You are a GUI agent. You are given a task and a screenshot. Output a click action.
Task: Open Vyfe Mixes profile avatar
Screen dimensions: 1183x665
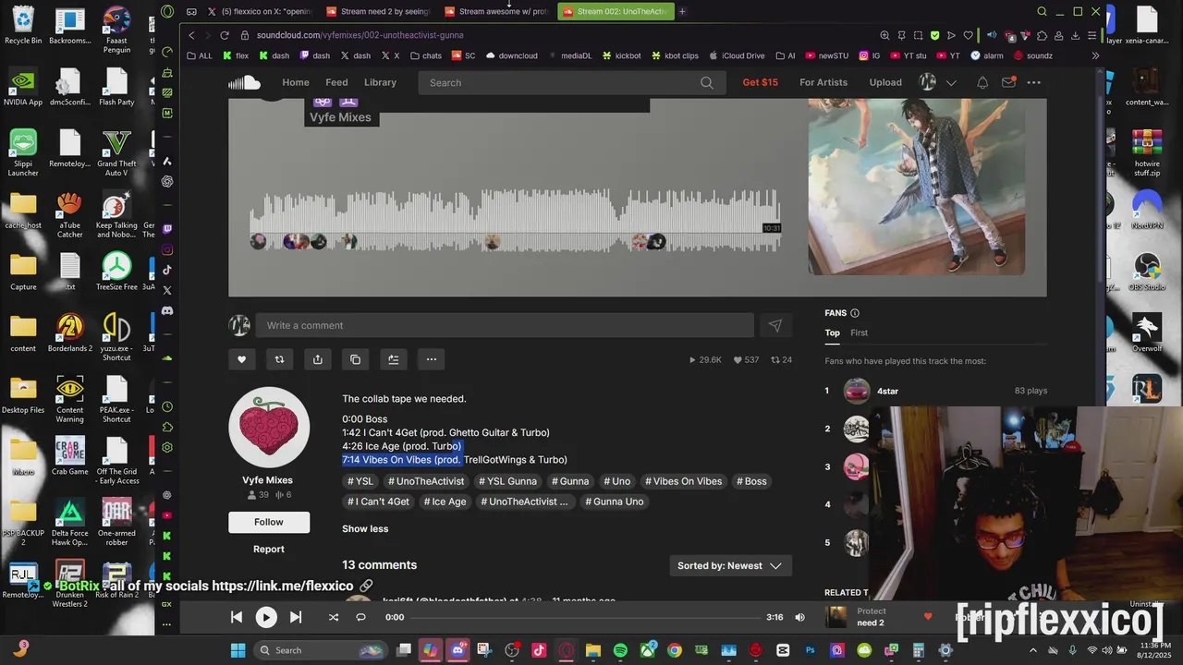[269, 428]
